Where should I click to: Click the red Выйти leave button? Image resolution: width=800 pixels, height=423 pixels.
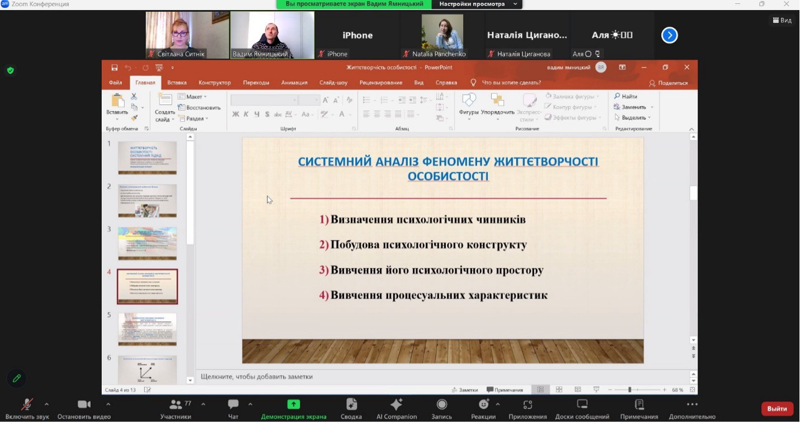click(777, 408)
